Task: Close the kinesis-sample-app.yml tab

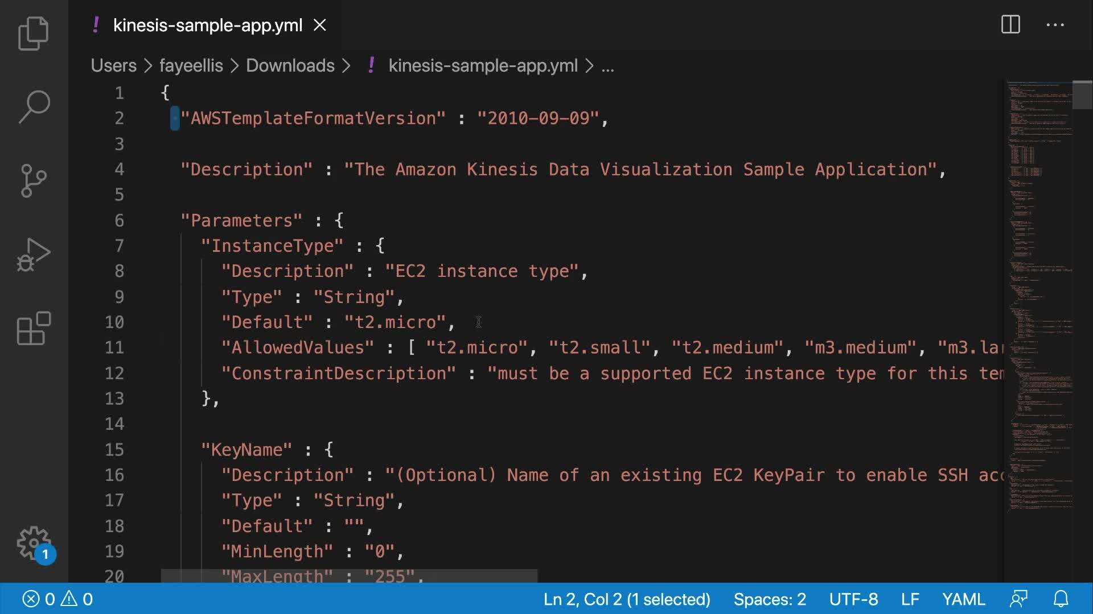Action: coord(320,25)
